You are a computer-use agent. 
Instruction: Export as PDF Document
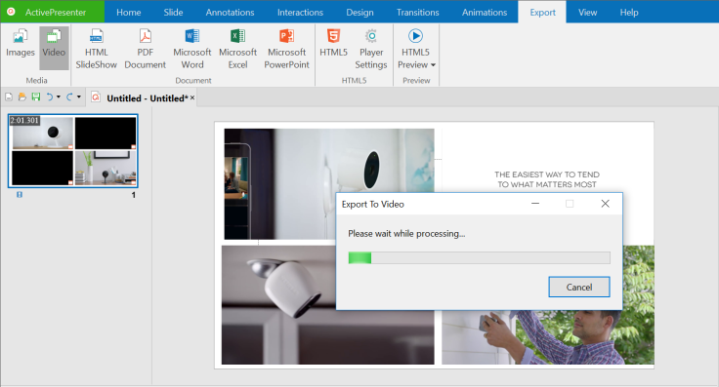coord(145,49)
